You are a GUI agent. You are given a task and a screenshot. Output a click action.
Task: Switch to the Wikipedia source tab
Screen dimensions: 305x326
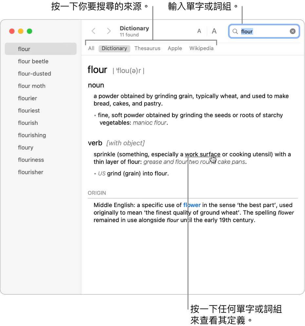[201, 48]
